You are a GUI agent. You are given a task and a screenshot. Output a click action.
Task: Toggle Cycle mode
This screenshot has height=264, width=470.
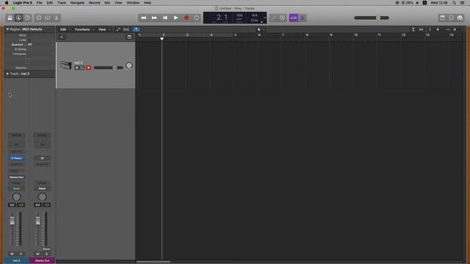197,18
